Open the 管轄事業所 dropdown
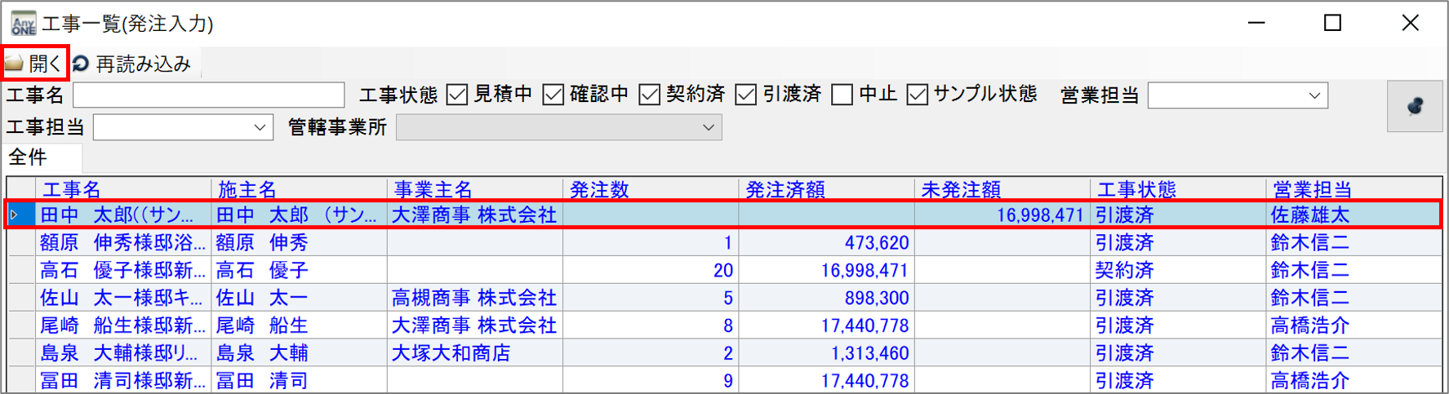Screen dimensions: 1449x394 708,127
